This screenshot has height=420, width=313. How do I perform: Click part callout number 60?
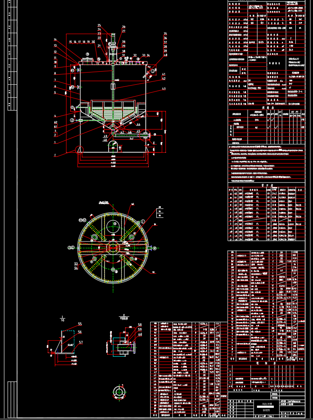click(x=140, y=334)
